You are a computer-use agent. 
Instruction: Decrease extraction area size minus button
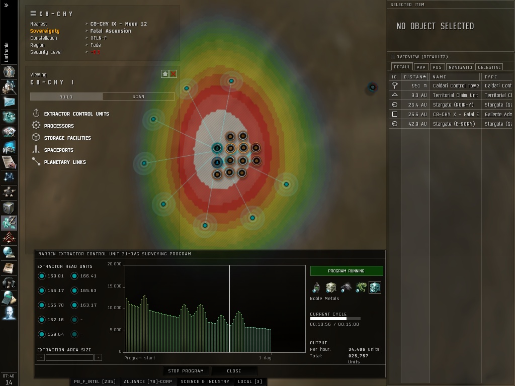[x=41, y=357]
